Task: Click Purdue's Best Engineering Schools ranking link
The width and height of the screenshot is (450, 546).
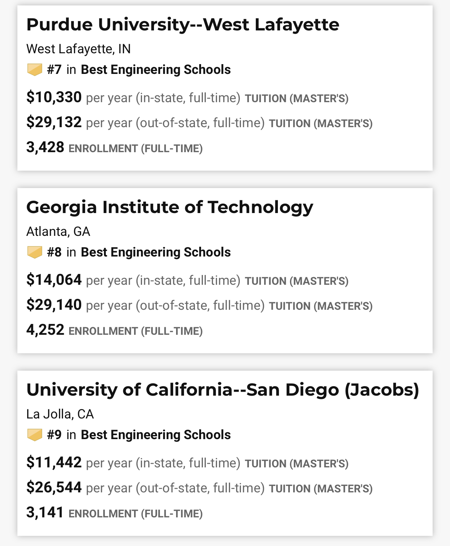Action: (x=155, y=70)
